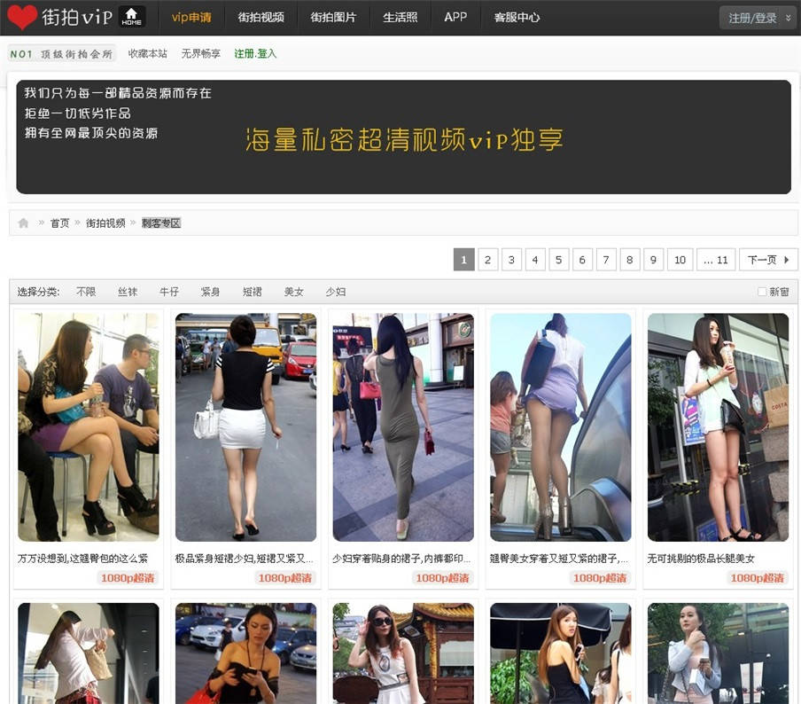Image resolution: width=801 pixels, height=704 pixels.
Task: Click the green 注册.登入 link
Action: pos(255,54)
